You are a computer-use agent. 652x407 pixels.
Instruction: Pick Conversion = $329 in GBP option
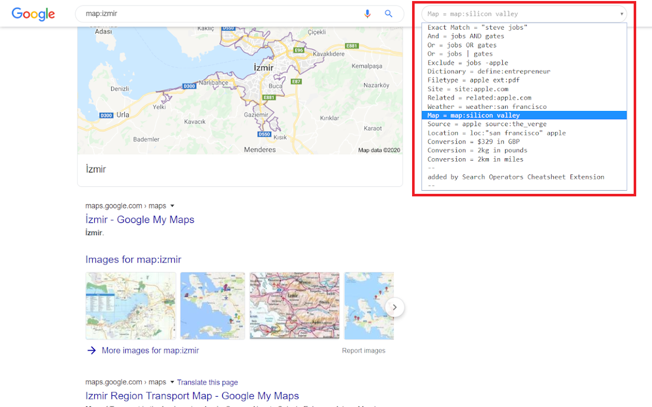[524, 141]
